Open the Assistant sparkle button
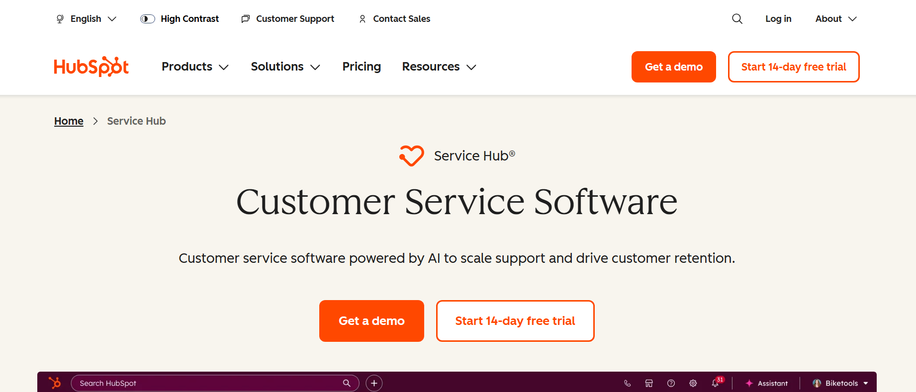Viewport: 916px width, 392px height. 766,383
